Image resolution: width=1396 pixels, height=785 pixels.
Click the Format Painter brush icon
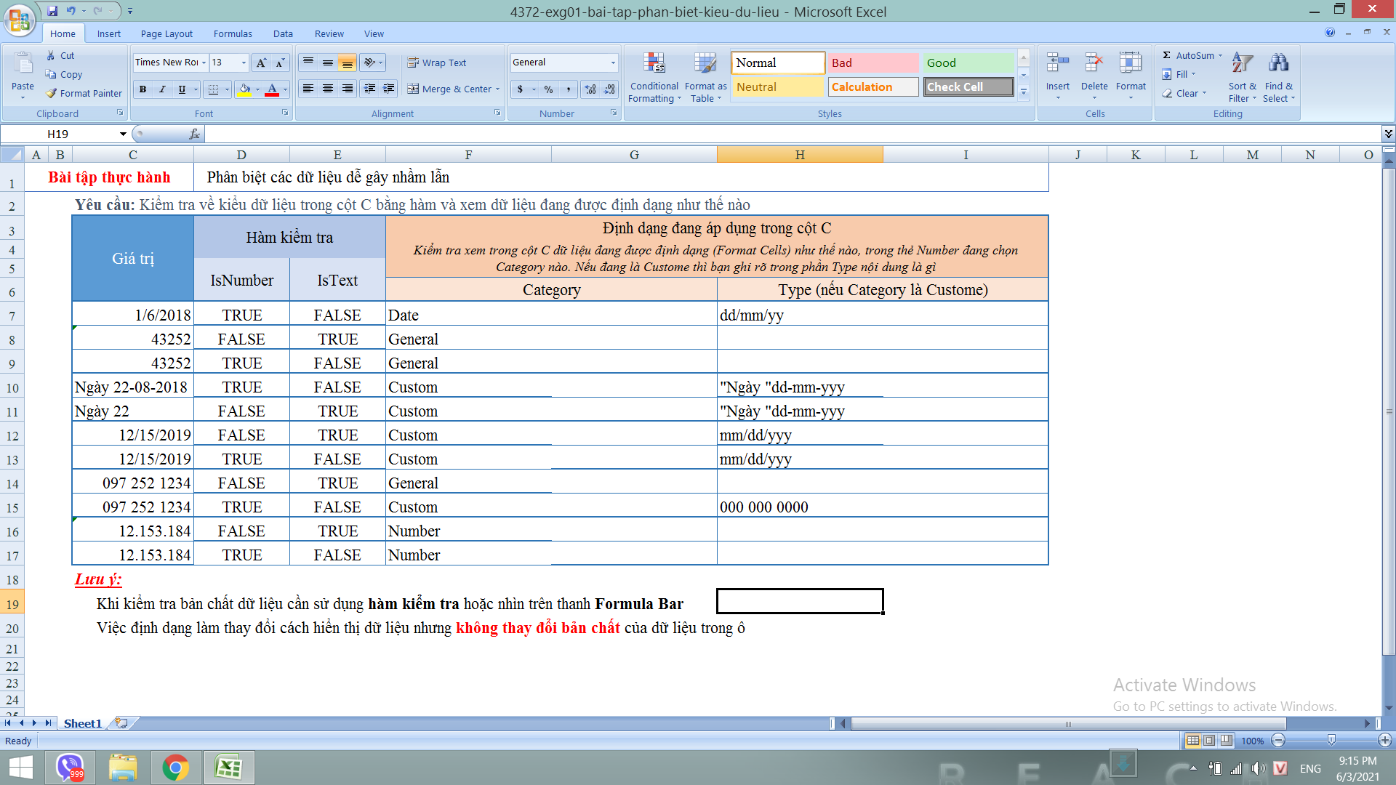tap(52, 93)
